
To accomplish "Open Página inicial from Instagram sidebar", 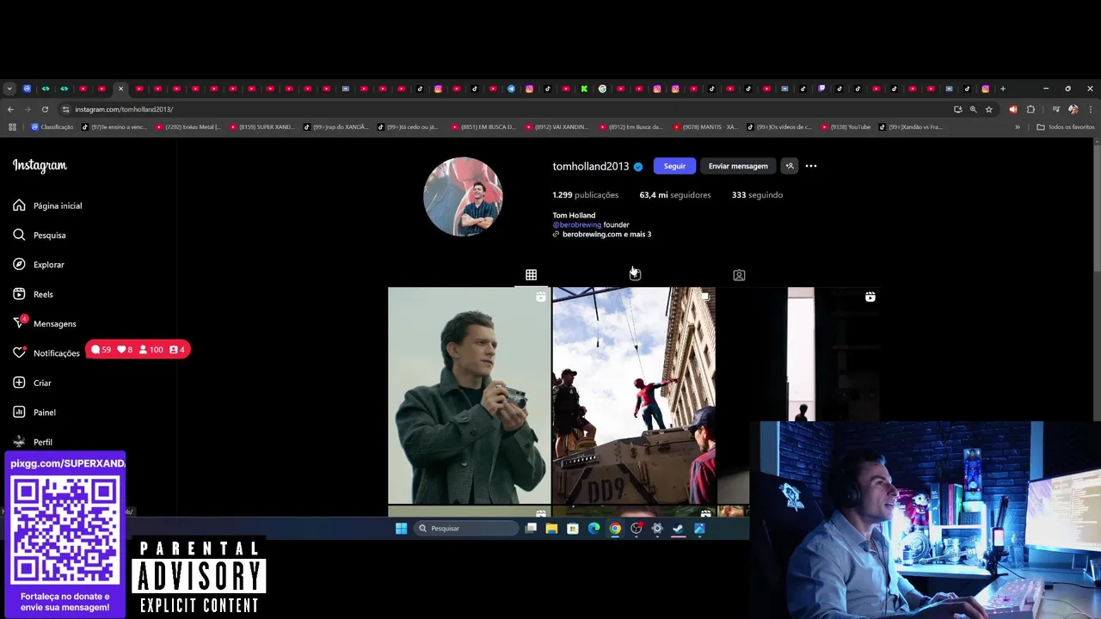I will [x=48, y=205].
